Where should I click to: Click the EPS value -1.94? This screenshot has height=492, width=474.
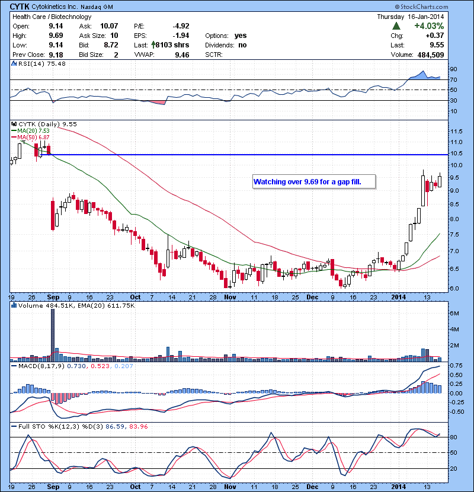pyautogui.click(x=181, y=36)
